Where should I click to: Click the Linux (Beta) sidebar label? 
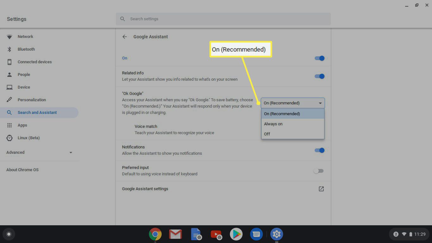coord(29,138)
